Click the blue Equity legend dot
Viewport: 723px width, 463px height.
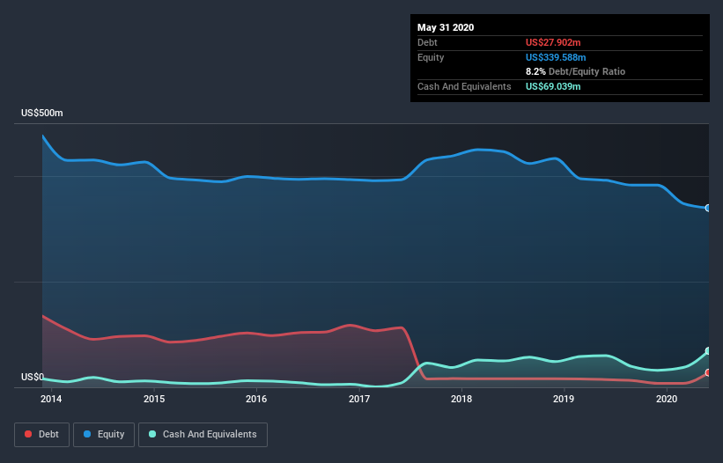87,434
